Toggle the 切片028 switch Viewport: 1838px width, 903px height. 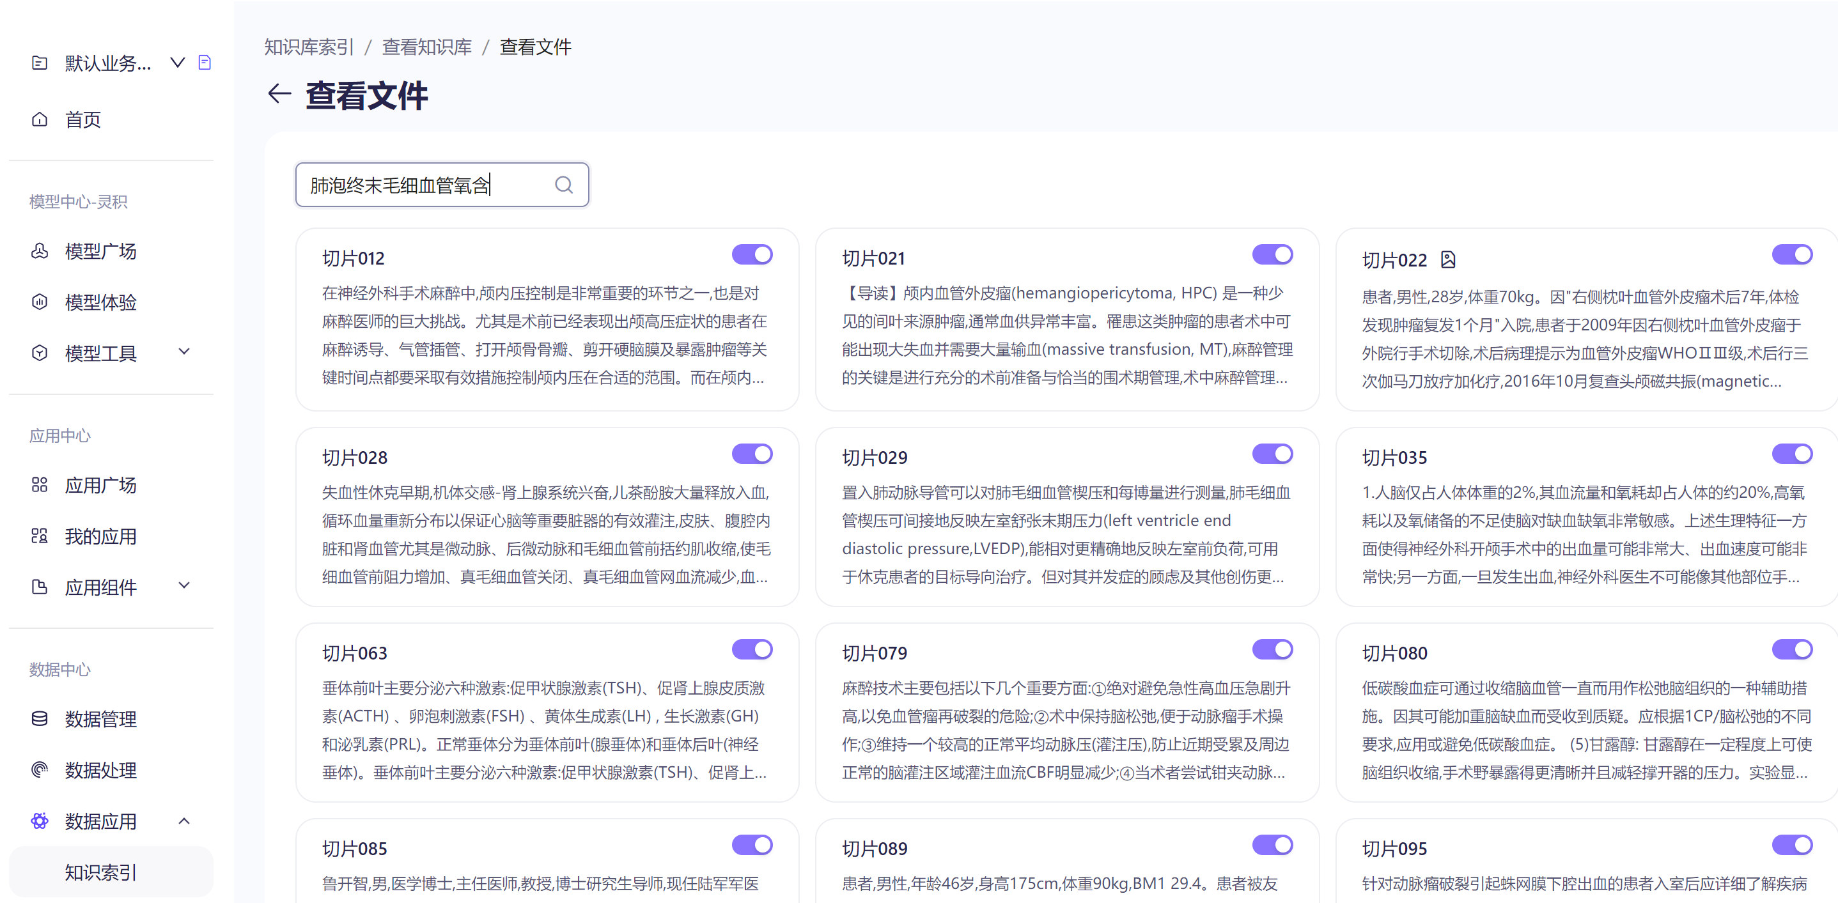(x=752, y=454)
